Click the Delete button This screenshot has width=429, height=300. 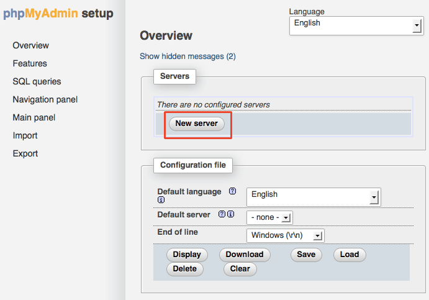[x=184, y=269]
